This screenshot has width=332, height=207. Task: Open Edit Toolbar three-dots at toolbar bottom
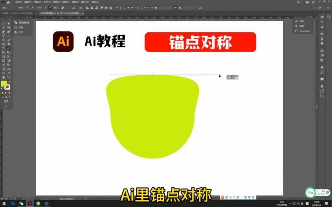click(x=6, y=107)
